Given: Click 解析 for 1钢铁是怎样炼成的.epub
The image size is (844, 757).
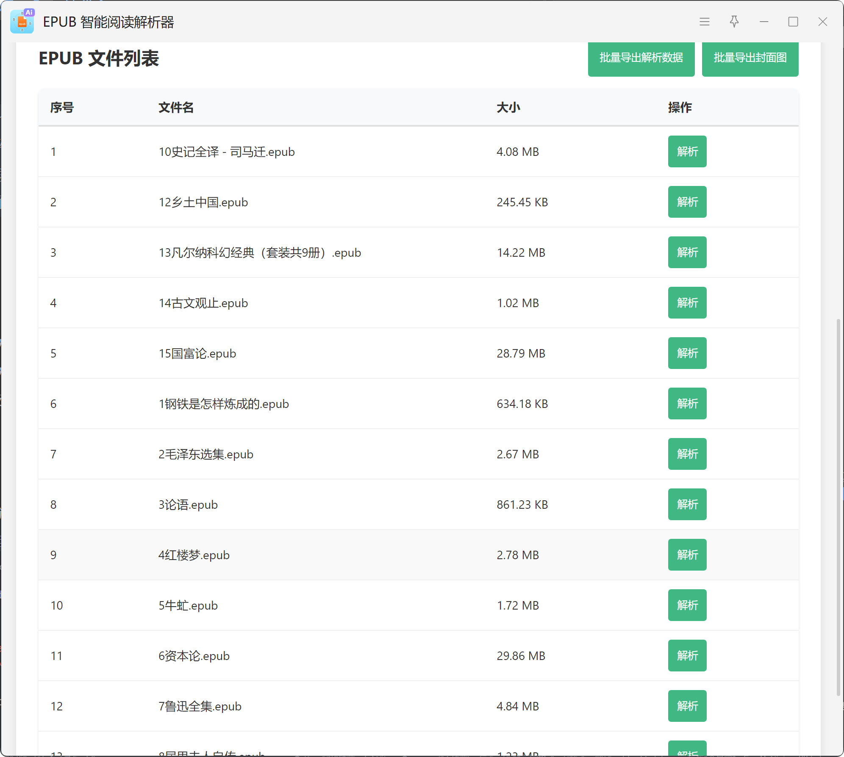Looking at the screenshot, I should pos(687,403).
